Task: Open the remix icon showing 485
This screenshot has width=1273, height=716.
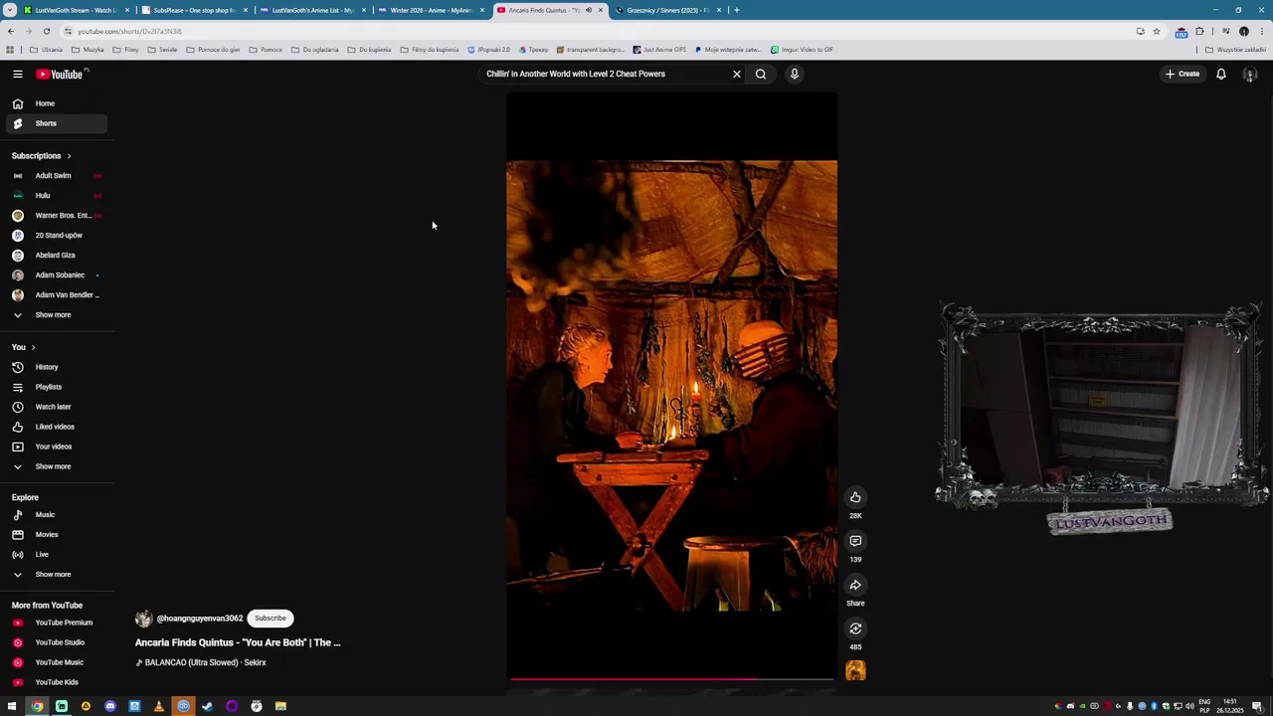Action: pos(855,628)
